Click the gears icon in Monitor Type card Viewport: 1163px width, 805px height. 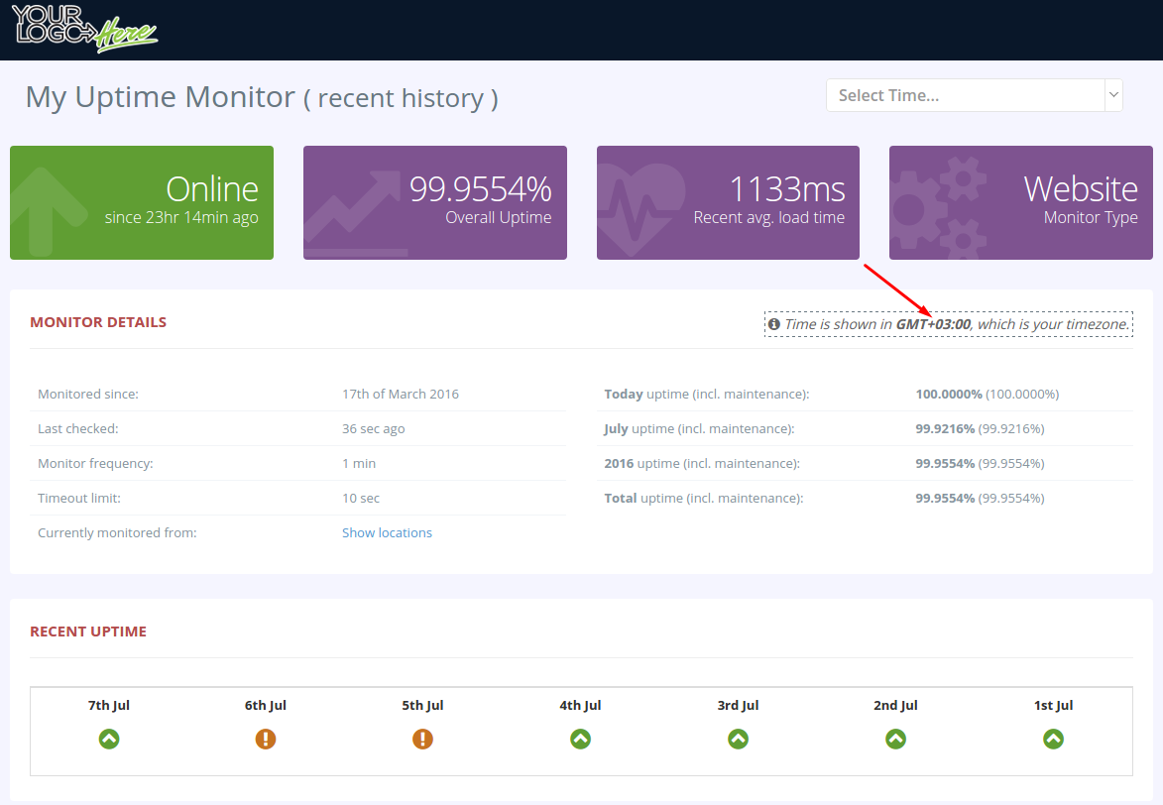tap(938, 208)
